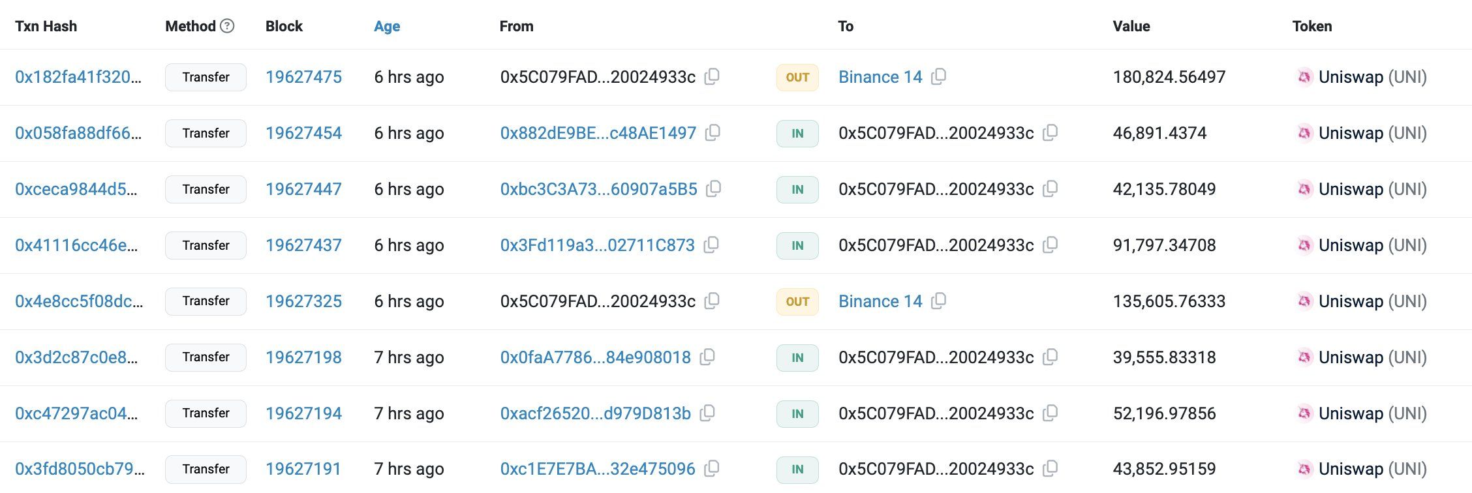Copy From address in block 19627475 row
The image size is (1472, 493).
pyautogui.click(x=712, y=76)
